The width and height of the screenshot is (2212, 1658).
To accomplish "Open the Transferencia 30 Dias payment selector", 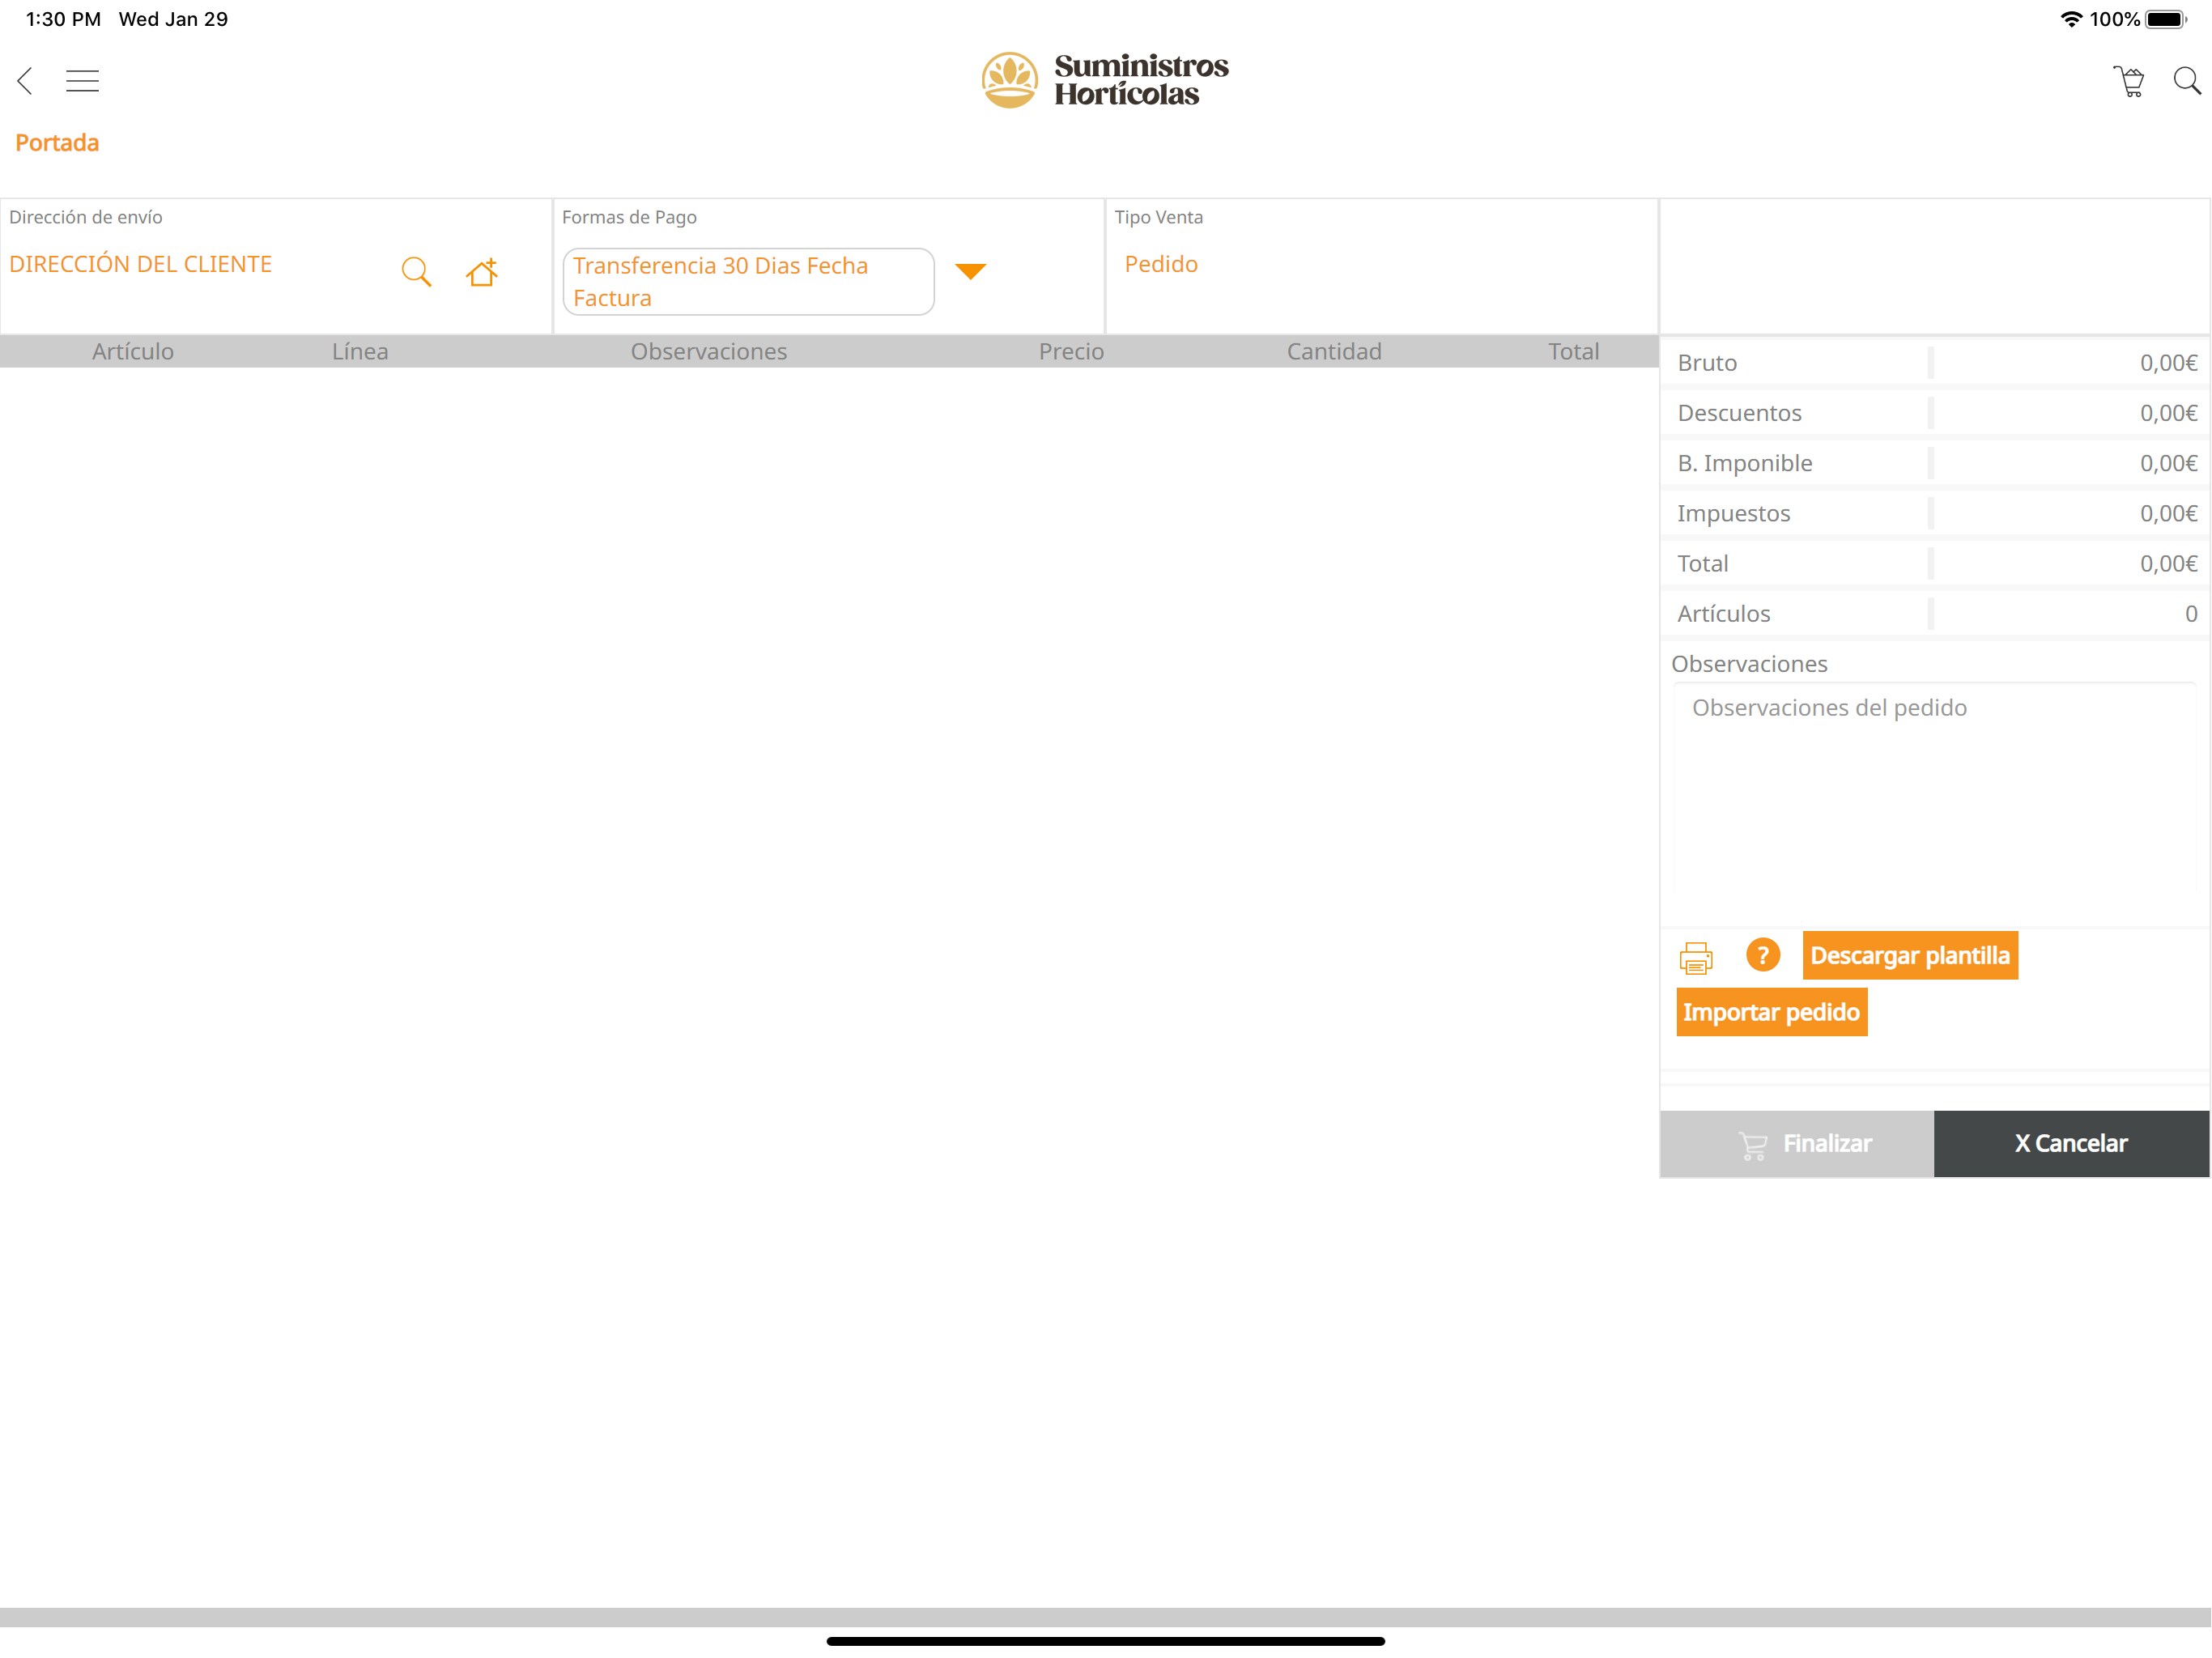I will click(x=748, y=282).
